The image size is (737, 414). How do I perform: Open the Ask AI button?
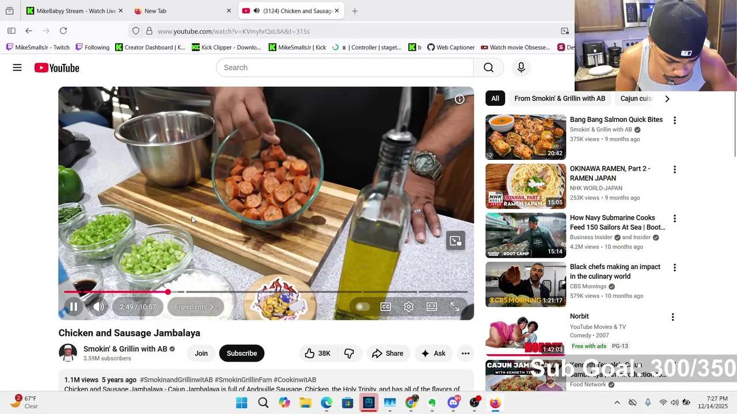coord(433,354)
